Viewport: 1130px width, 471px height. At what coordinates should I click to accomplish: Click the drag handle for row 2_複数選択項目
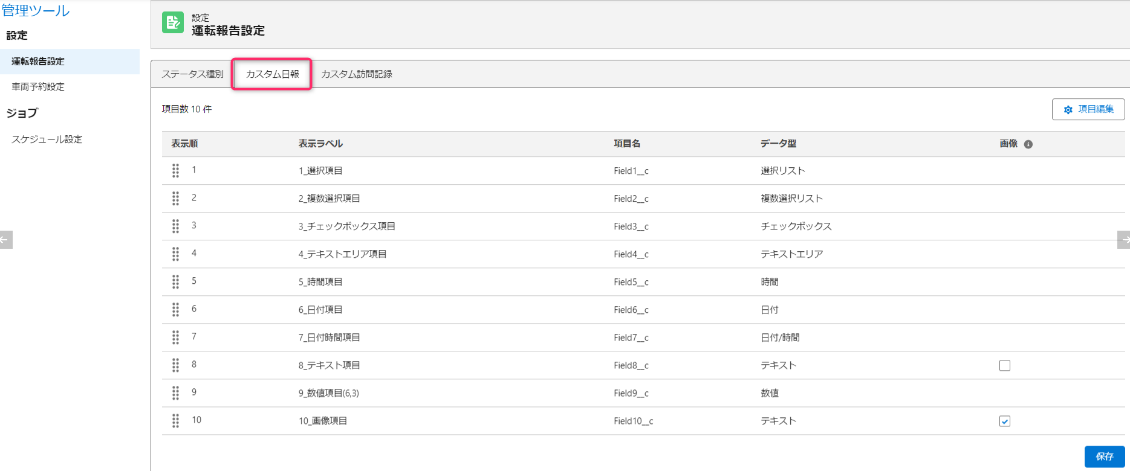(175, 199)
